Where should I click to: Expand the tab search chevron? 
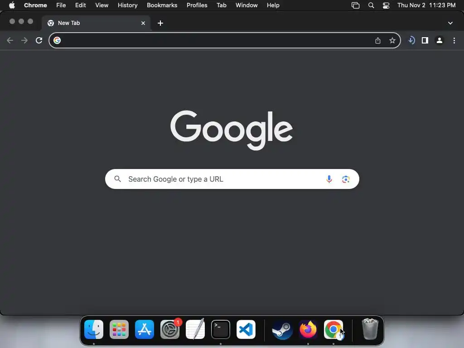(450, 23)
